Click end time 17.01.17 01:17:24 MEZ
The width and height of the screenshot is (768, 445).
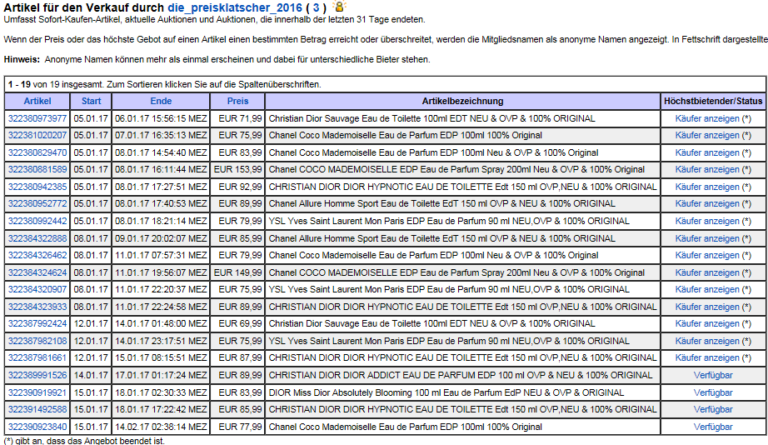[161, 375]
